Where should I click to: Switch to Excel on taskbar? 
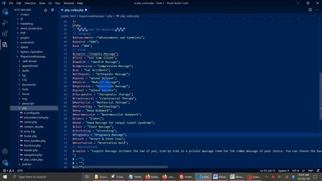pos(237,176)
